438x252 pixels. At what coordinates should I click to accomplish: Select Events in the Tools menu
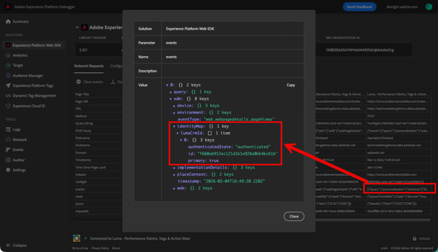pyautogui.click(x=18, y=150)
